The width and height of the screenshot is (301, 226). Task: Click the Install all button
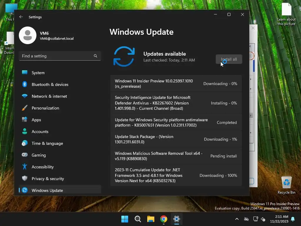(229, 59)
